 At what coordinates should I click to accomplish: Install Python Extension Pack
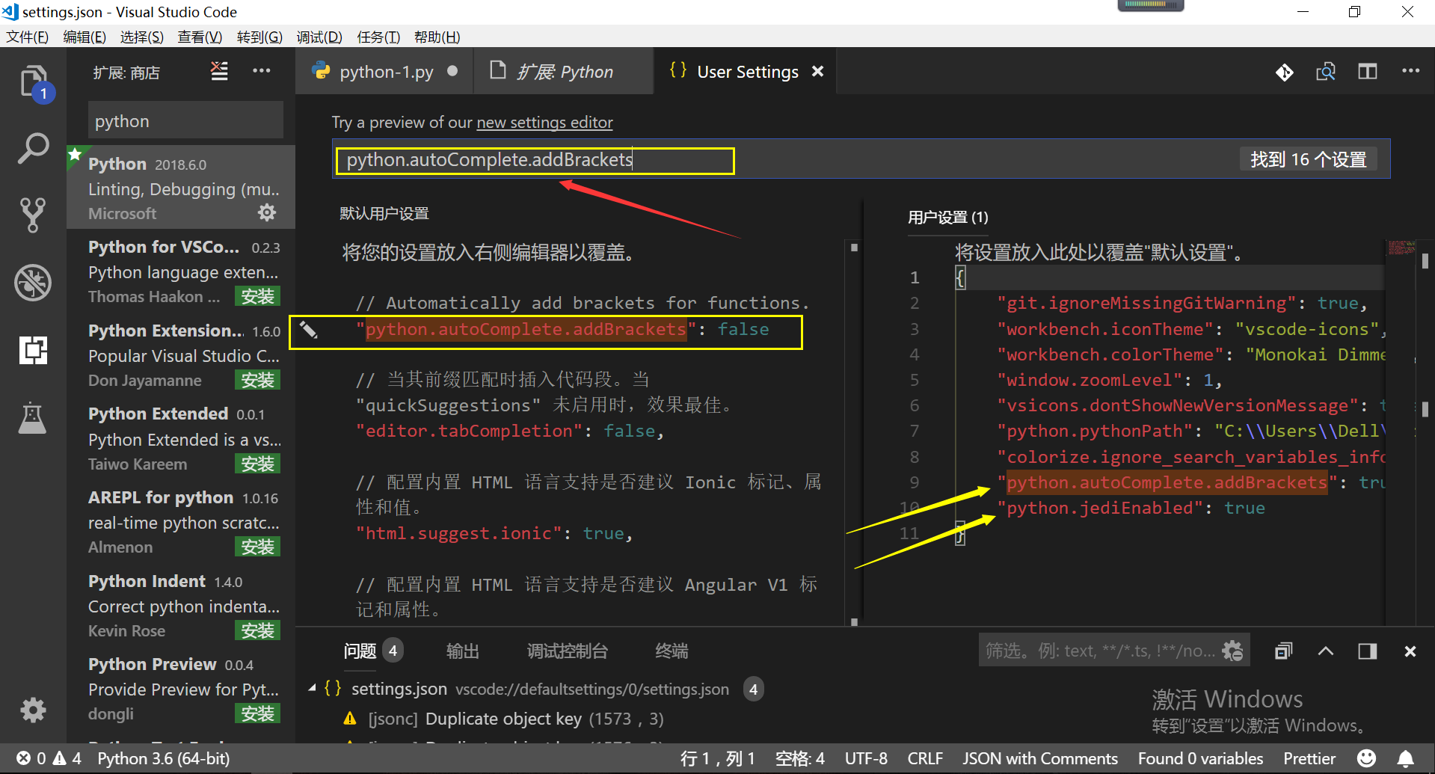[257, 381]
